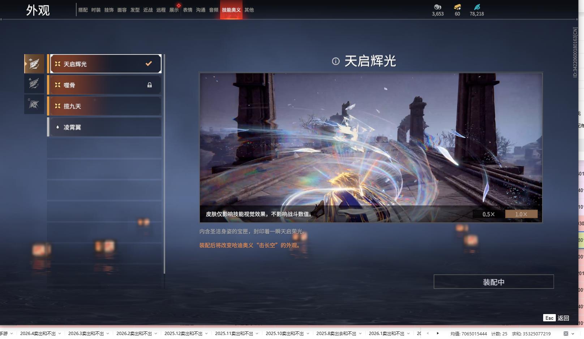Open the 展示 tab with red badge
Image resolution: width=584 pixels, height=339 pixels.
pyautogui.click(x=174, y=10)
